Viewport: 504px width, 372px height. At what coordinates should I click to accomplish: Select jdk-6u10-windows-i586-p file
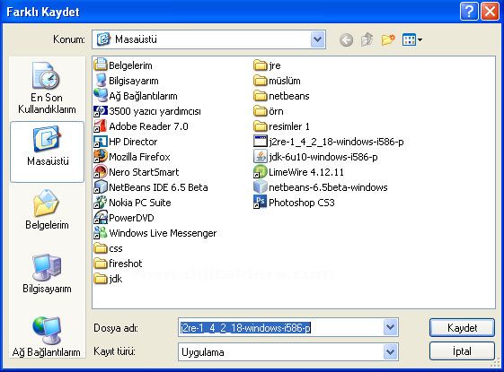click(x=315, y=157)
